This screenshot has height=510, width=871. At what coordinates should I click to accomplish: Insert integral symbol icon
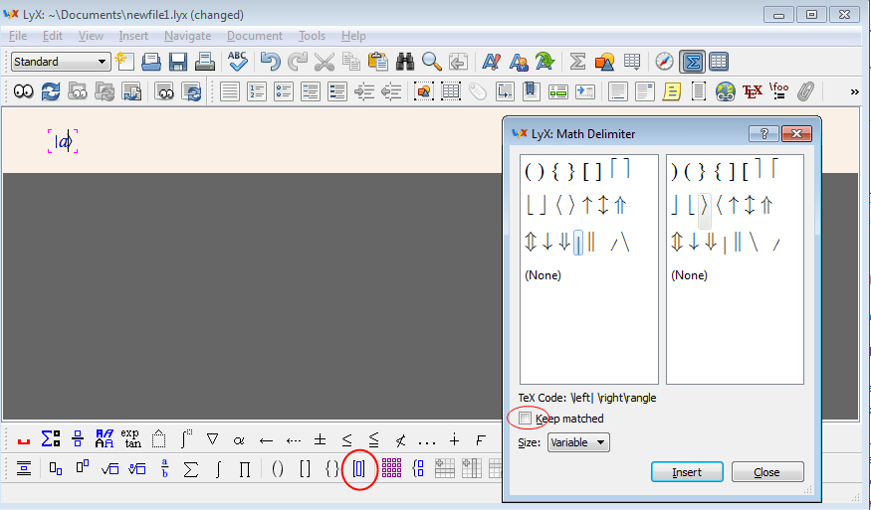coord(218,469)
